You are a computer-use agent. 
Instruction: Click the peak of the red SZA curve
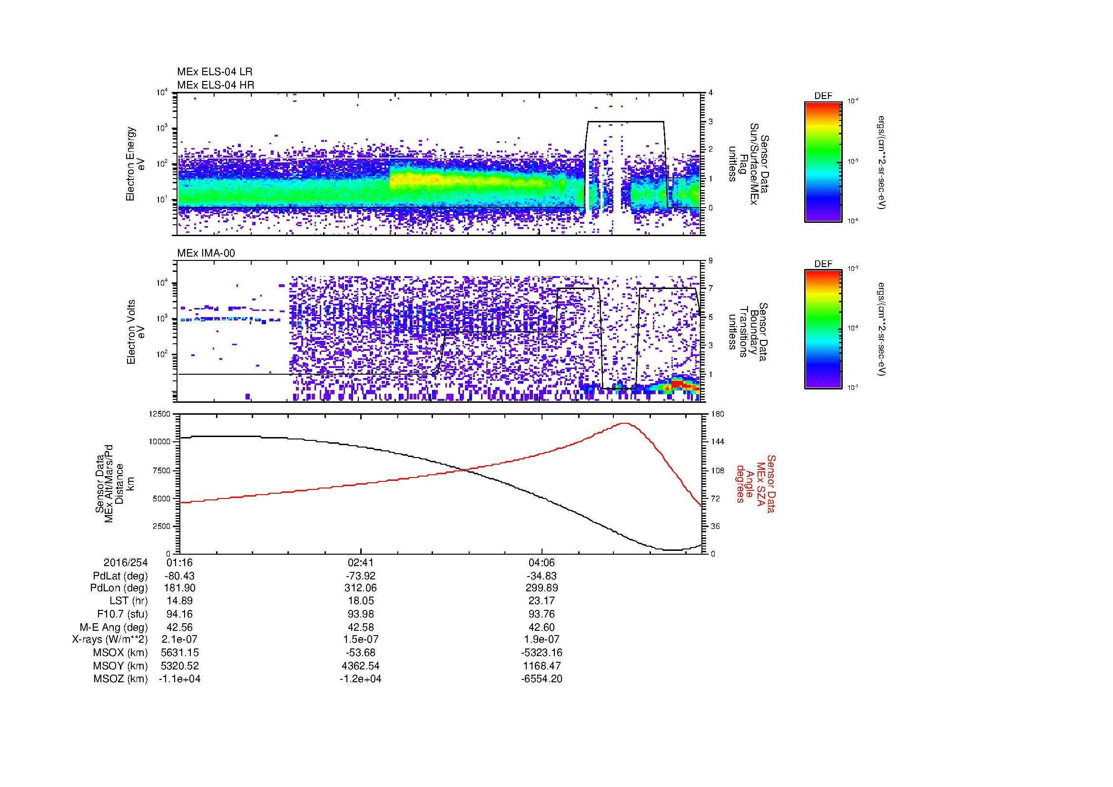[626, 423]
